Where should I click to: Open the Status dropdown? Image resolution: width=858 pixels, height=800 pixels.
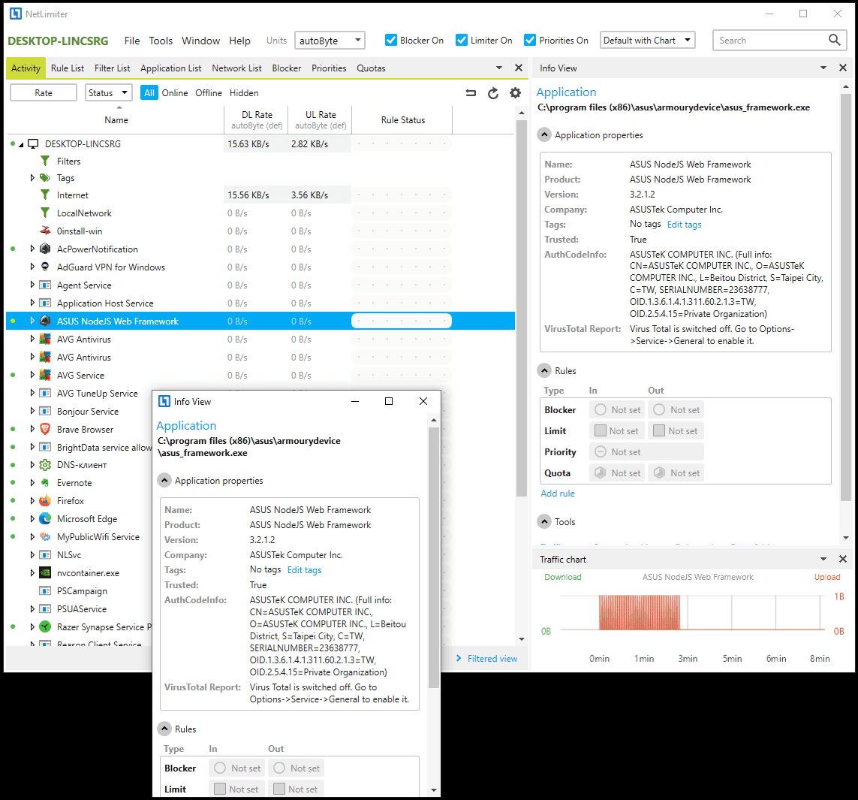coord(109,92)
